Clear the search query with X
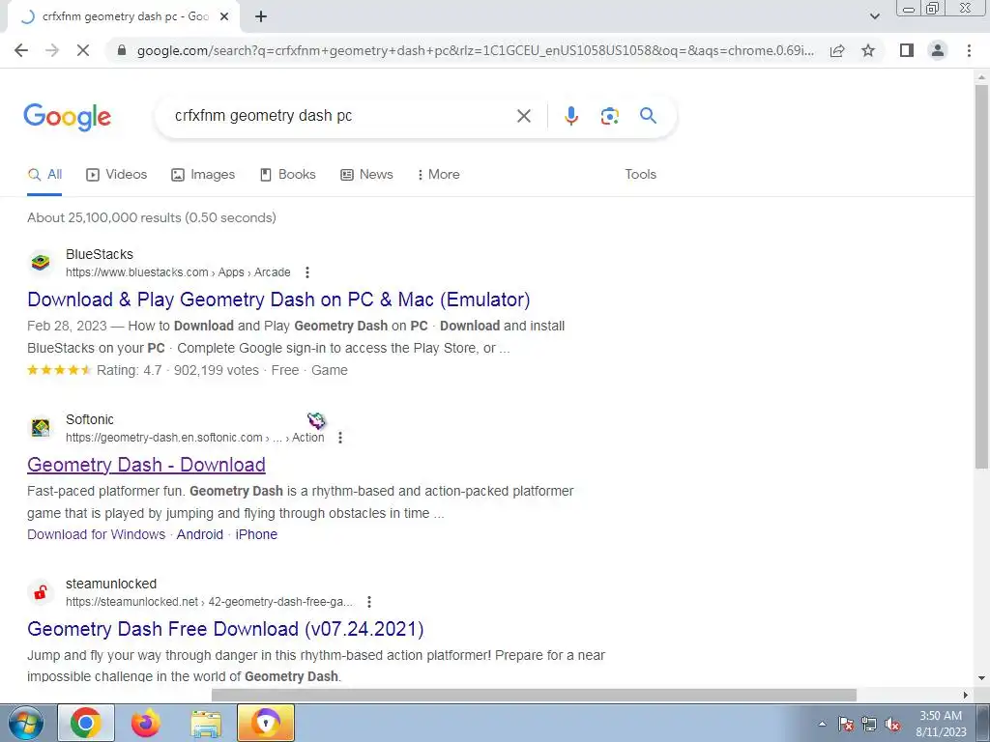 point(523,116)
